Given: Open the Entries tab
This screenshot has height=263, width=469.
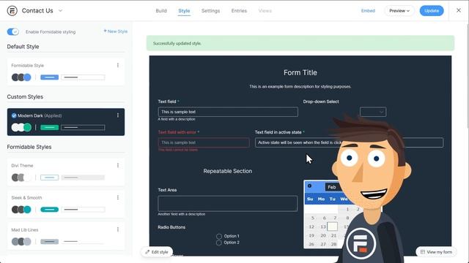Looking at the screenshot, I should pos(239,11).
